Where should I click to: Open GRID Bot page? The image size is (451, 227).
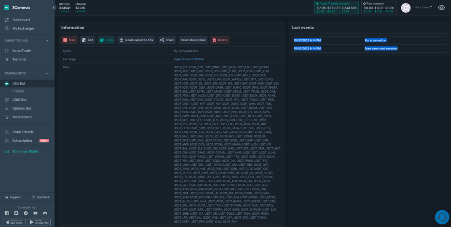point(19,100)
